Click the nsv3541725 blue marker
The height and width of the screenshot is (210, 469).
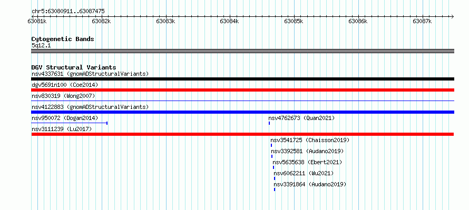pyautogui.click(x=271, y=145)
